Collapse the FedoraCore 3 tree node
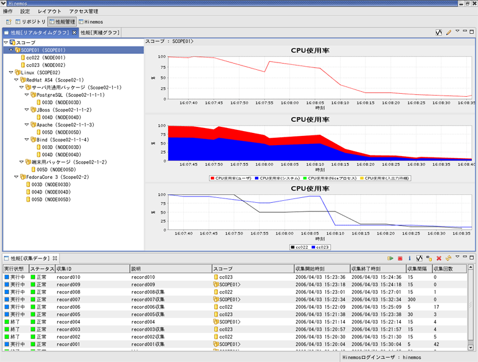This screenshot has width=478, height=362. tap(17, 177)
